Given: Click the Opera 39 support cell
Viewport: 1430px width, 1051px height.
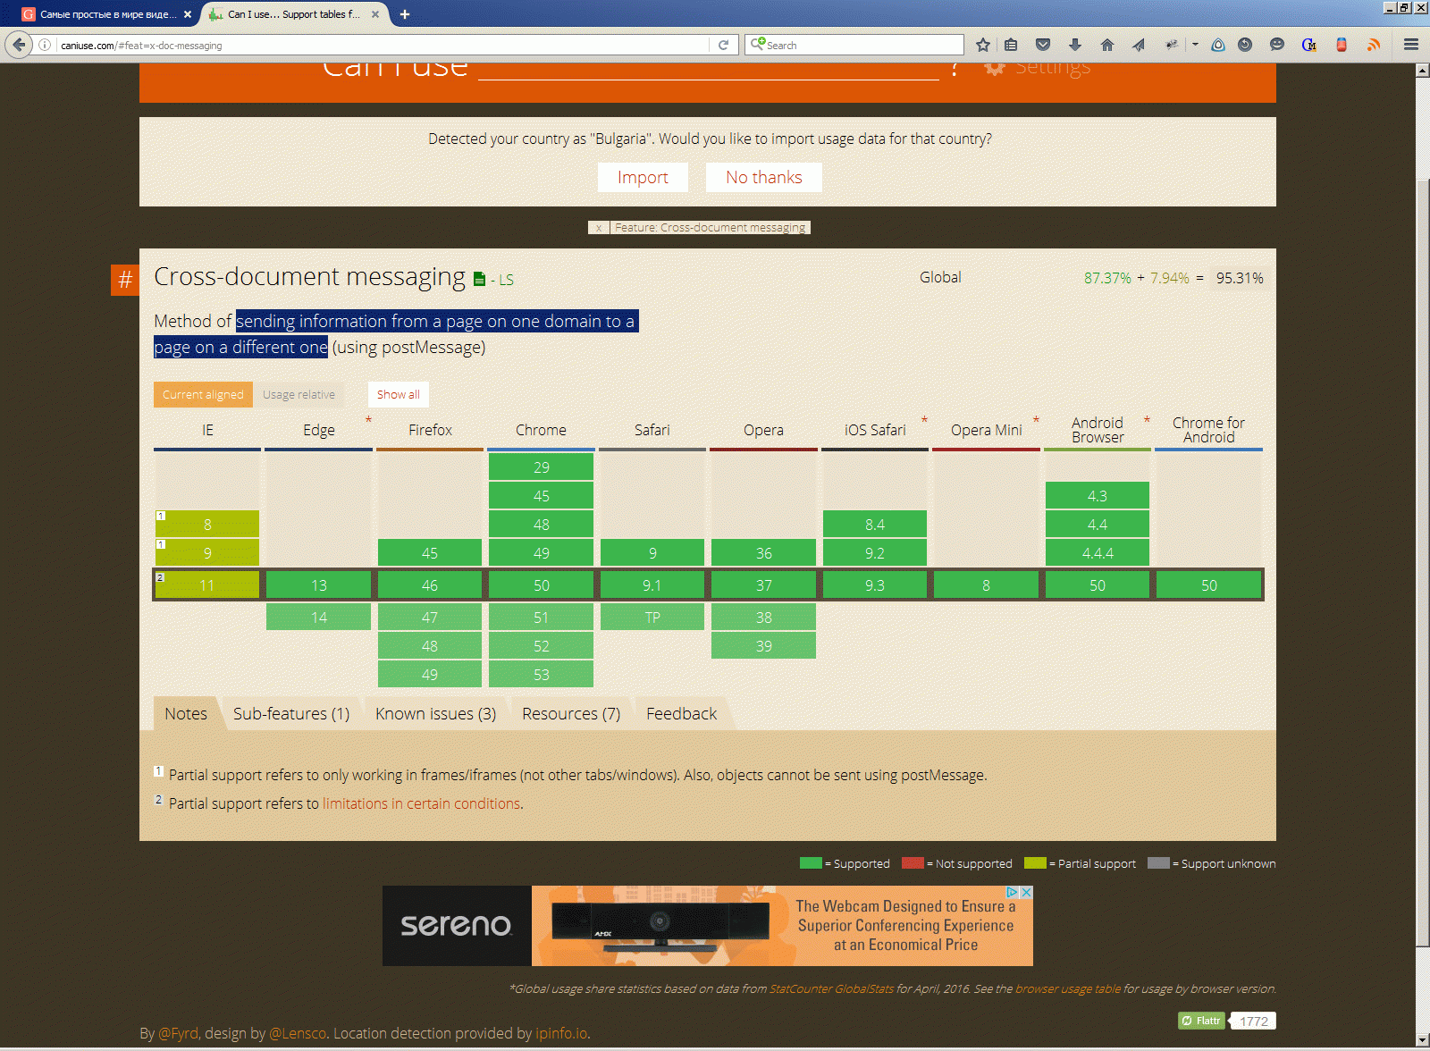Looking at the screenshot, I should [764, 646].
